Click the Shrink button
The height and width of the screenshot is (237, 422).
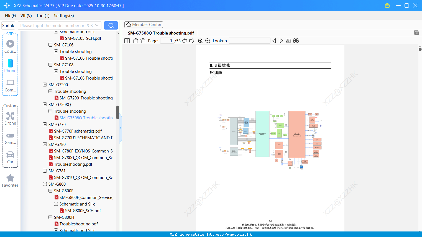pyautogui.click(x=8, y=25)
